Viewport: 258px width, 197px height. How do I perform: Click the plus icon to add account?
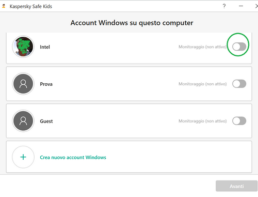click(x=23, y=157)
